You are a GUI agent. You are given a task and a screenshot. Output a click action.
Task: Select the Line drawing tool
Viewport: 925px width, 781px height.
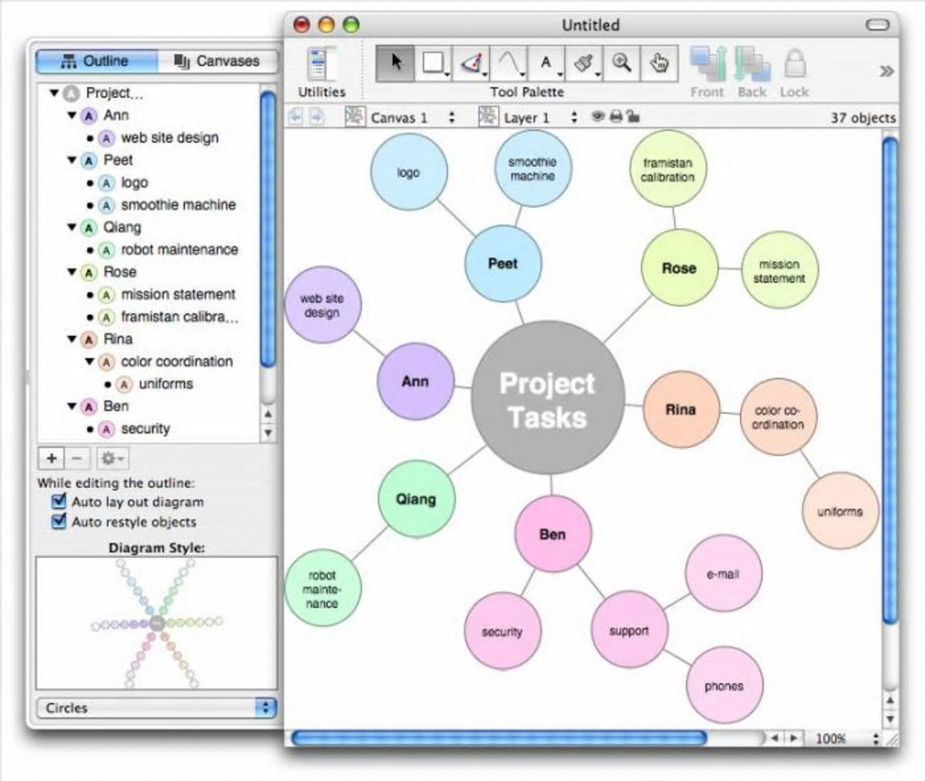472,63
